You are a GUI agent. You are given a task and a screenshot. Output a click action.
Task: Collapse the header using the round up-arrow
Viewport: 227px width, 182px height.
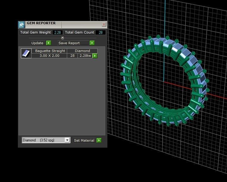click(x=63, y=38)
